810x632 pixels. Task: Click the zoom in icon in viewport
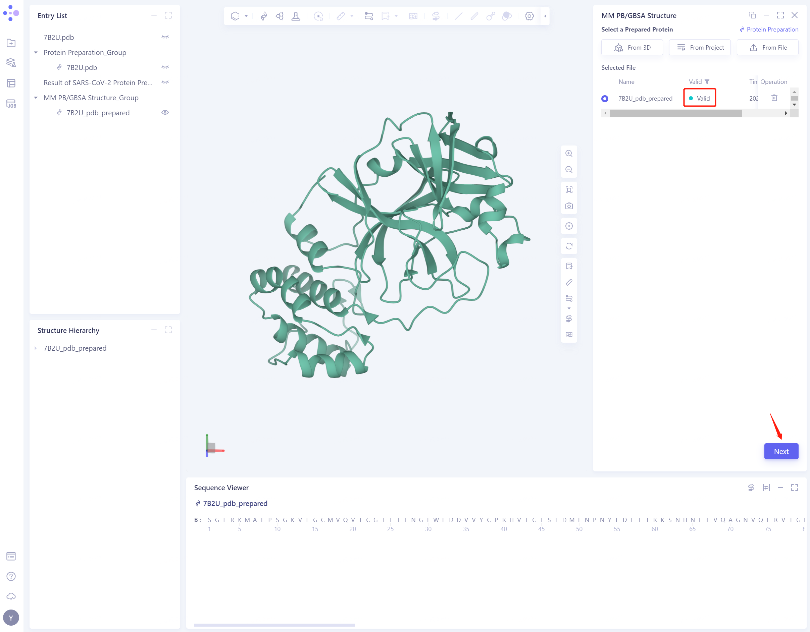click(567, 154)
